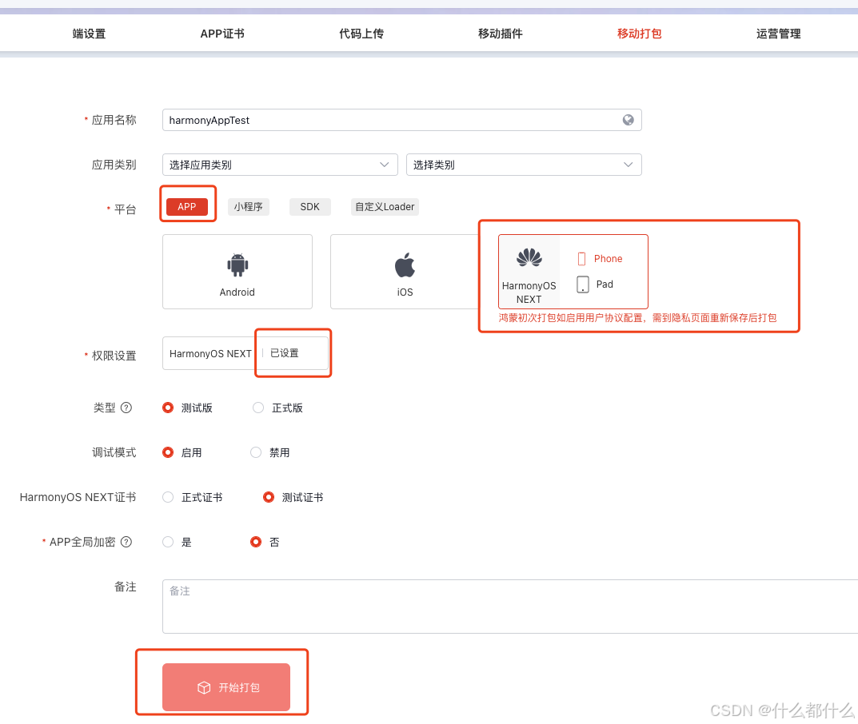
Task: Switch to APP证书 tab
Action: pyautogui.click(x=222, y=34)
